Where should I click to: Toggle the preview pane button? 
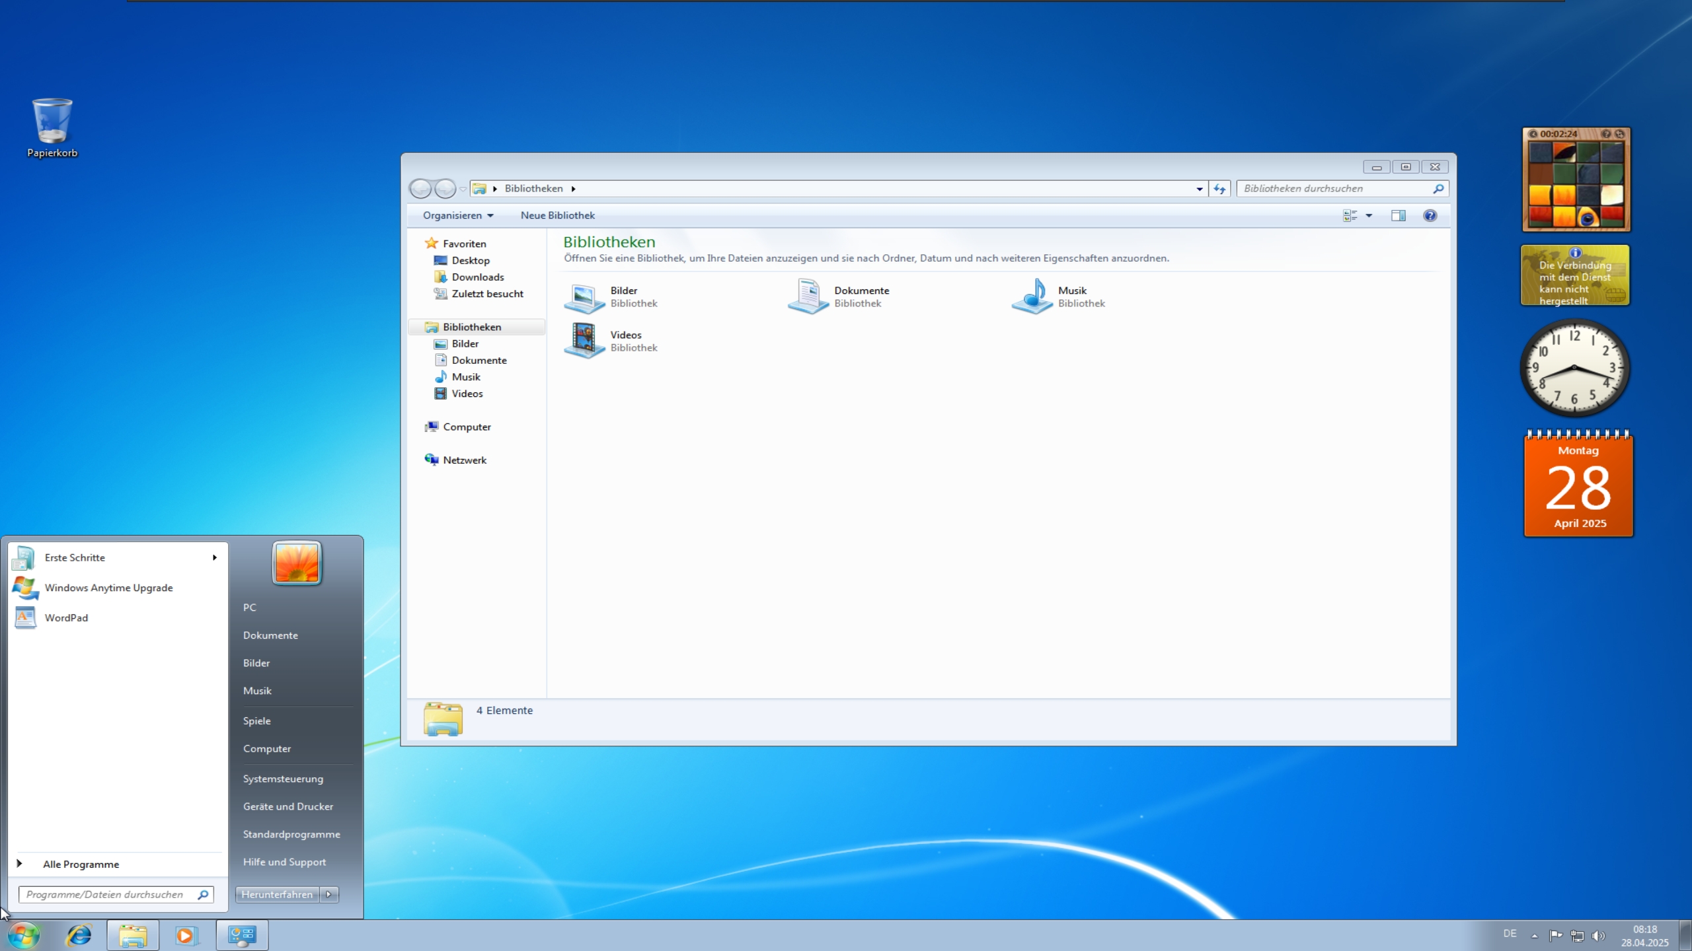[x=1398, y=216]
